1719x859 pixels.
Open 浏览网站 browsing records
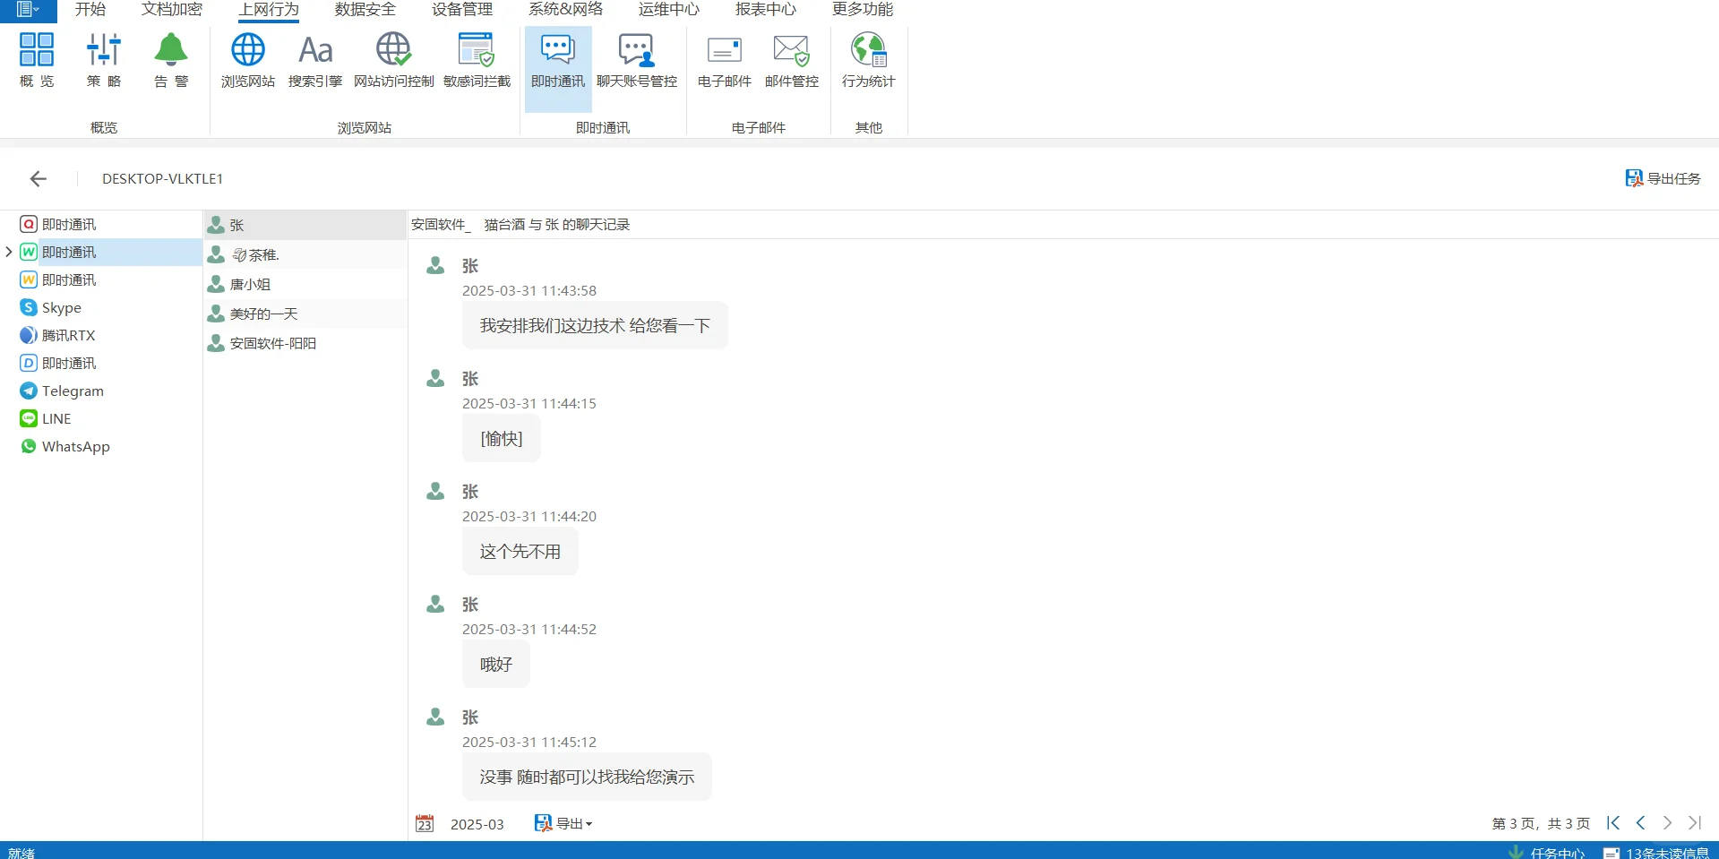click(247, 58)
